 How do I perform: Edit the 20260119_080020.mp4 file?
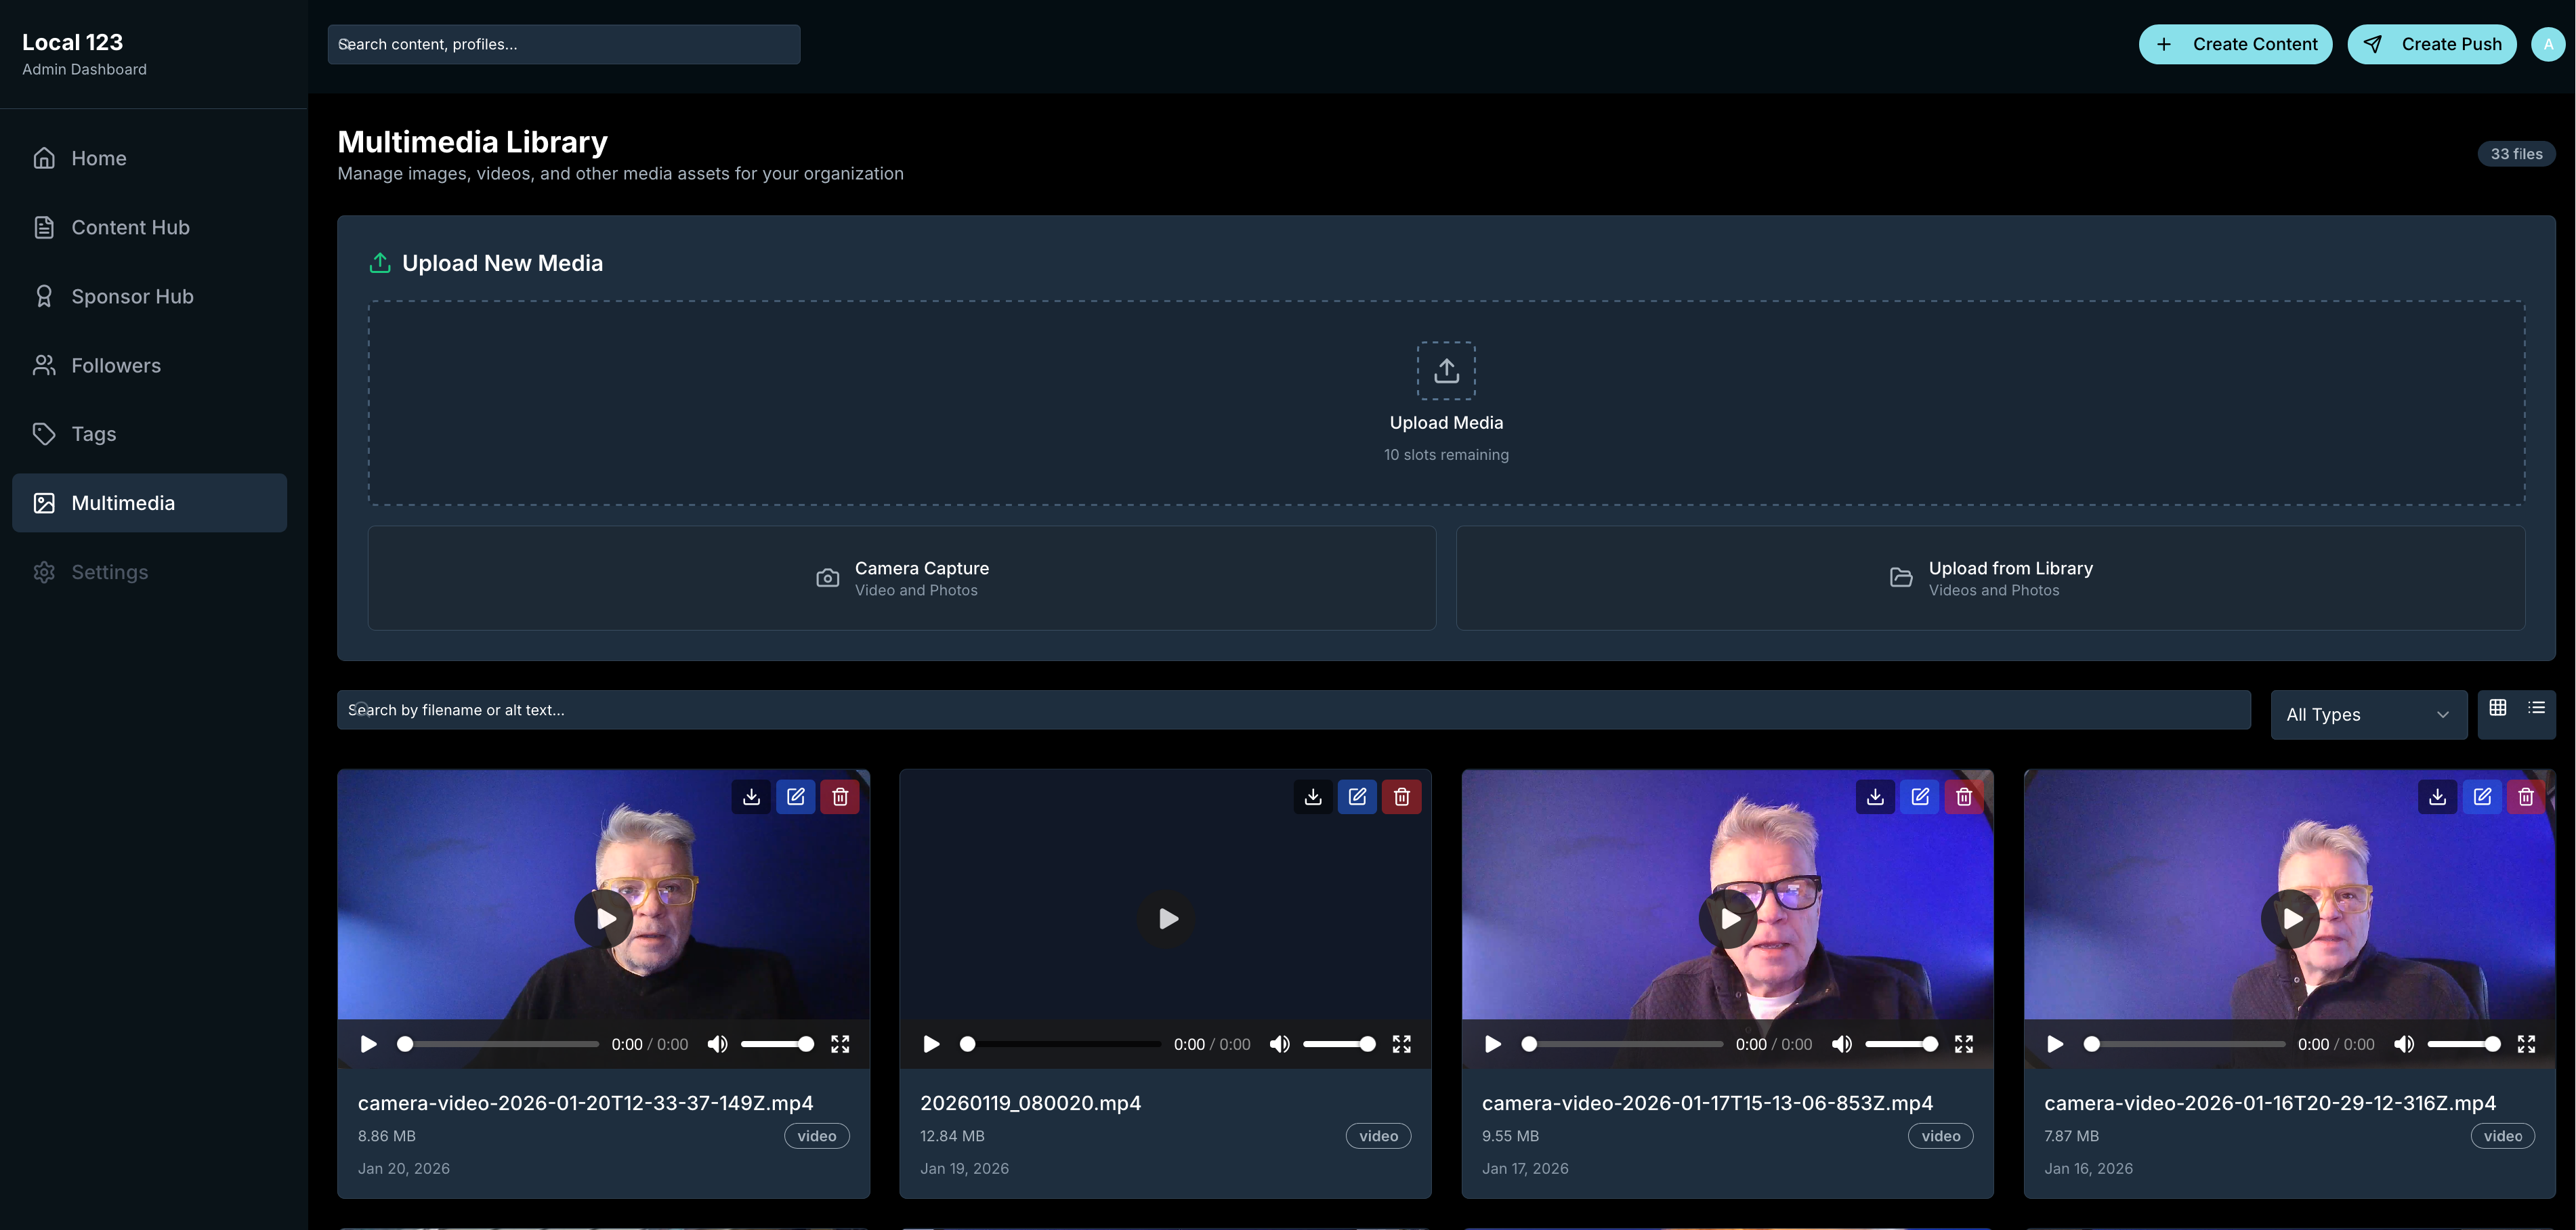(x=1357, y=796)
